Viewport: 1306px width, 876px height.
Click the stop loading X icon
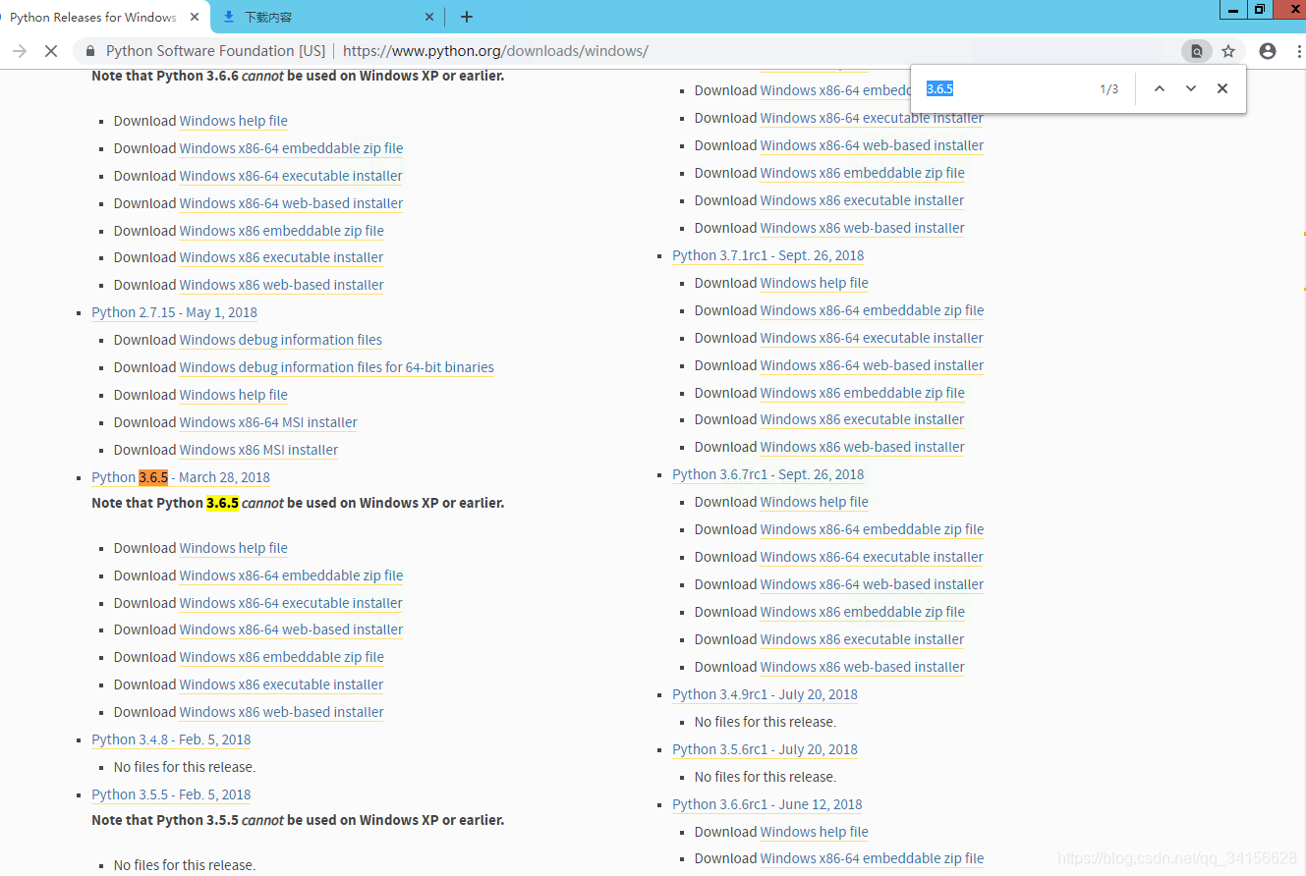coord(51,51)
